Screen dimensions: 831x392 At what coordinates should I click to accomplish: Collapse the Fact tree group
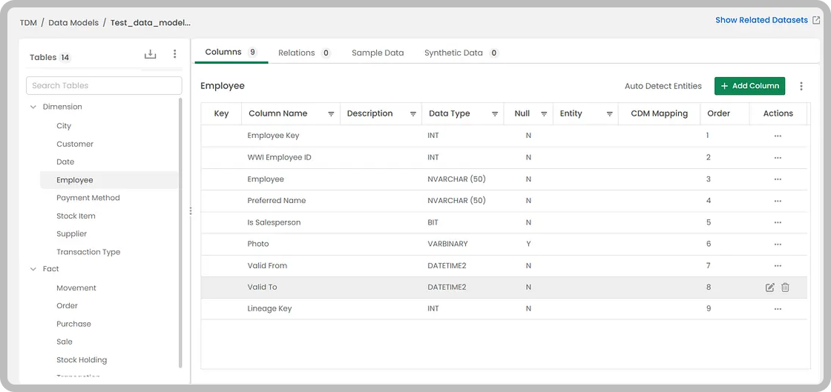[33, 269]
